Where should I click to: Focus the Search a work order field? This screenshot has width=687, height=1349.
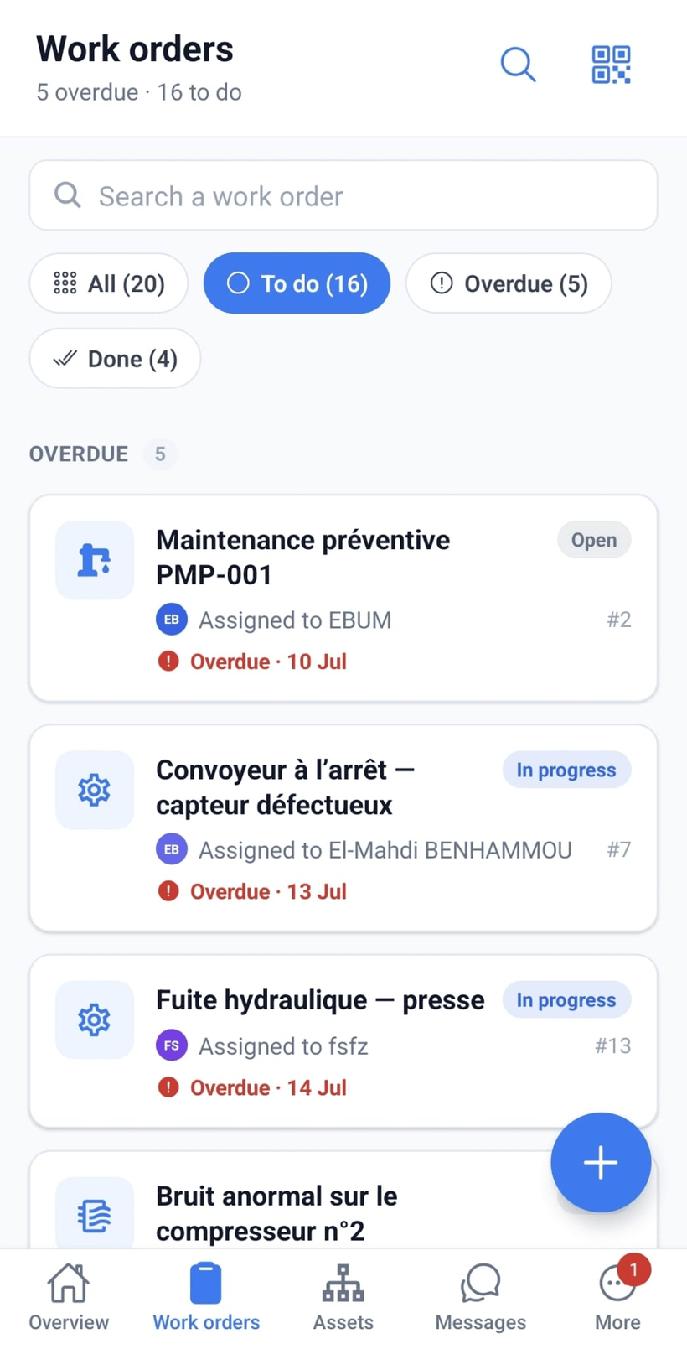(x=343, y=195)
